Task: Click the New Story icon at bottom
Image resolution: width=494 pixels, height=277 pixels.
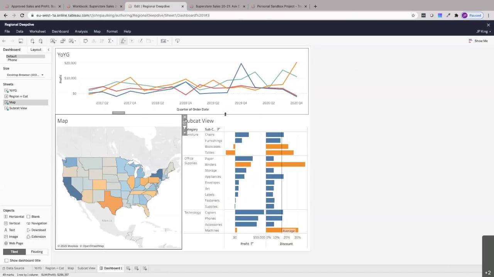Action: 145,268
